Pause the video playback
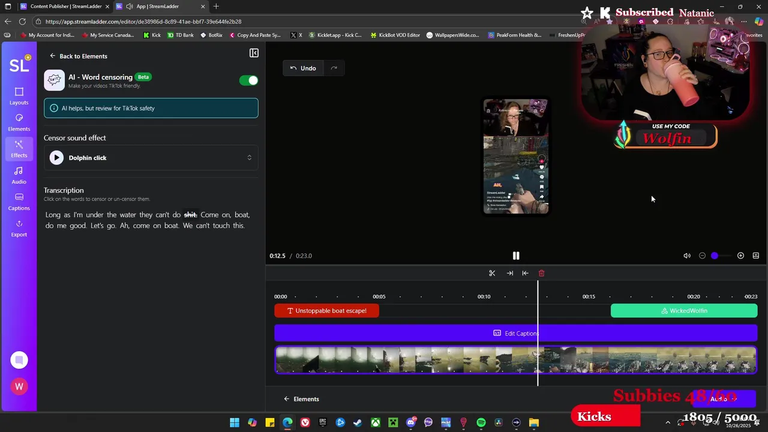 [515, 256]
